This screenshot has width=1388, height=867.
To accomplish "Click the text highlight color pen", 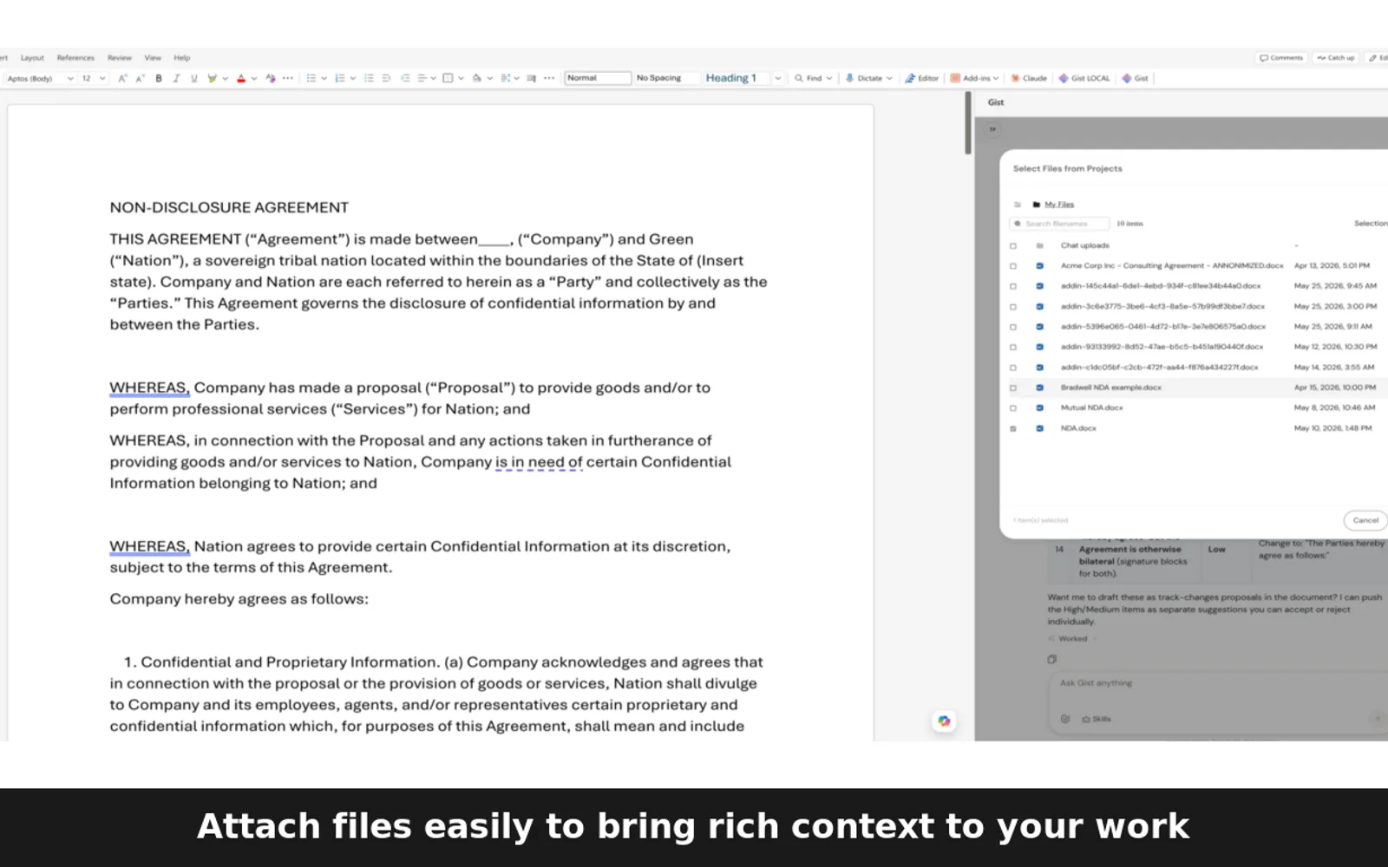I will point(212,78).
